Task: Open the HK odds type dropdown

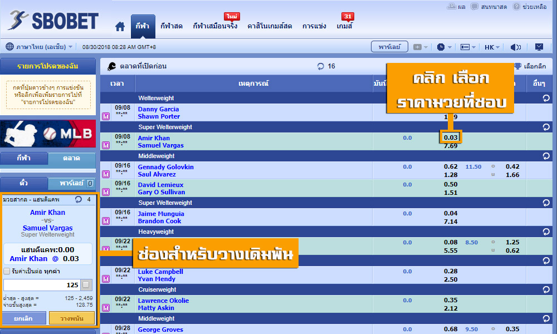Action: click(x=492, y=47)
